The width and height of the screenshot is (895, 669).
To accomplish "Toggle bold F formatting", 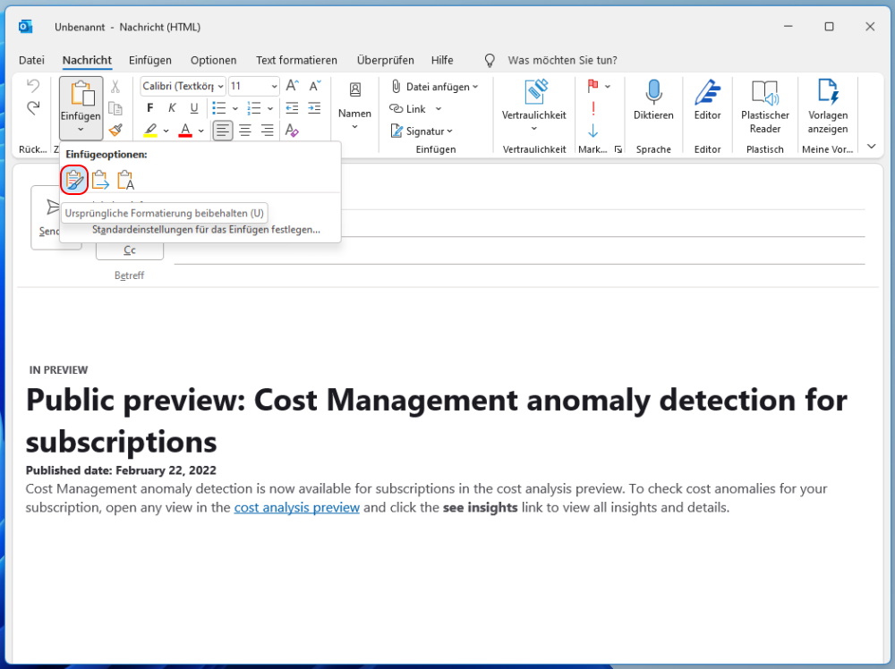I will coord(150,108).
